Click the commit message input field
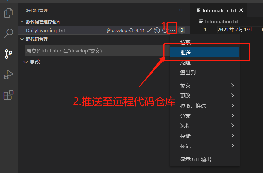Image resolution: width=263 pixels, height=173 pixels. (x=97, y=51)
